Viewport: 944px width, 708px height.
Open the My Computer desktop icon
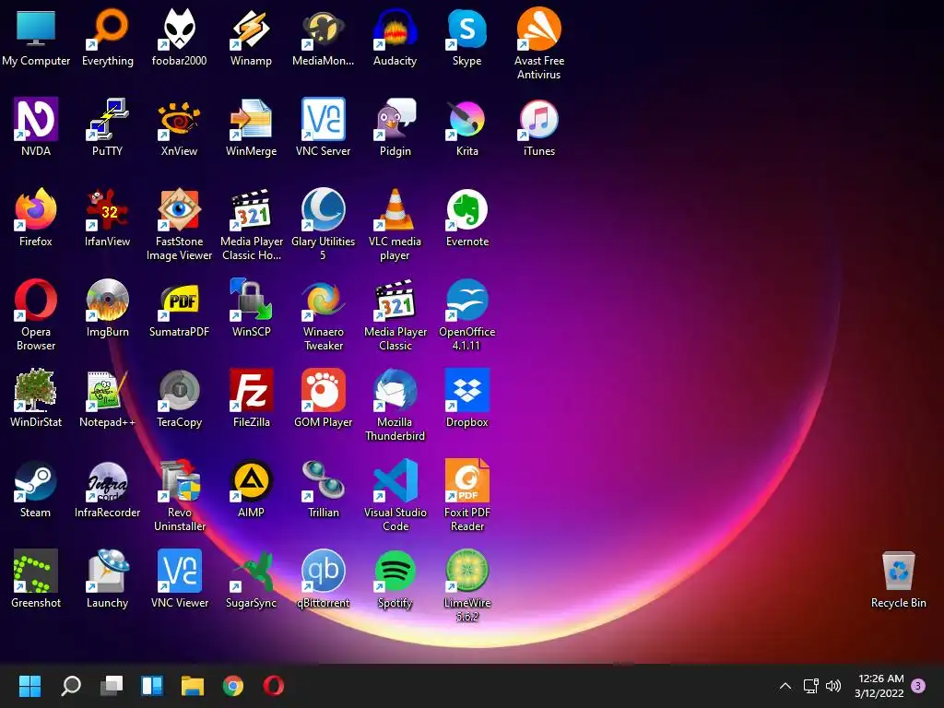[36, 29]
